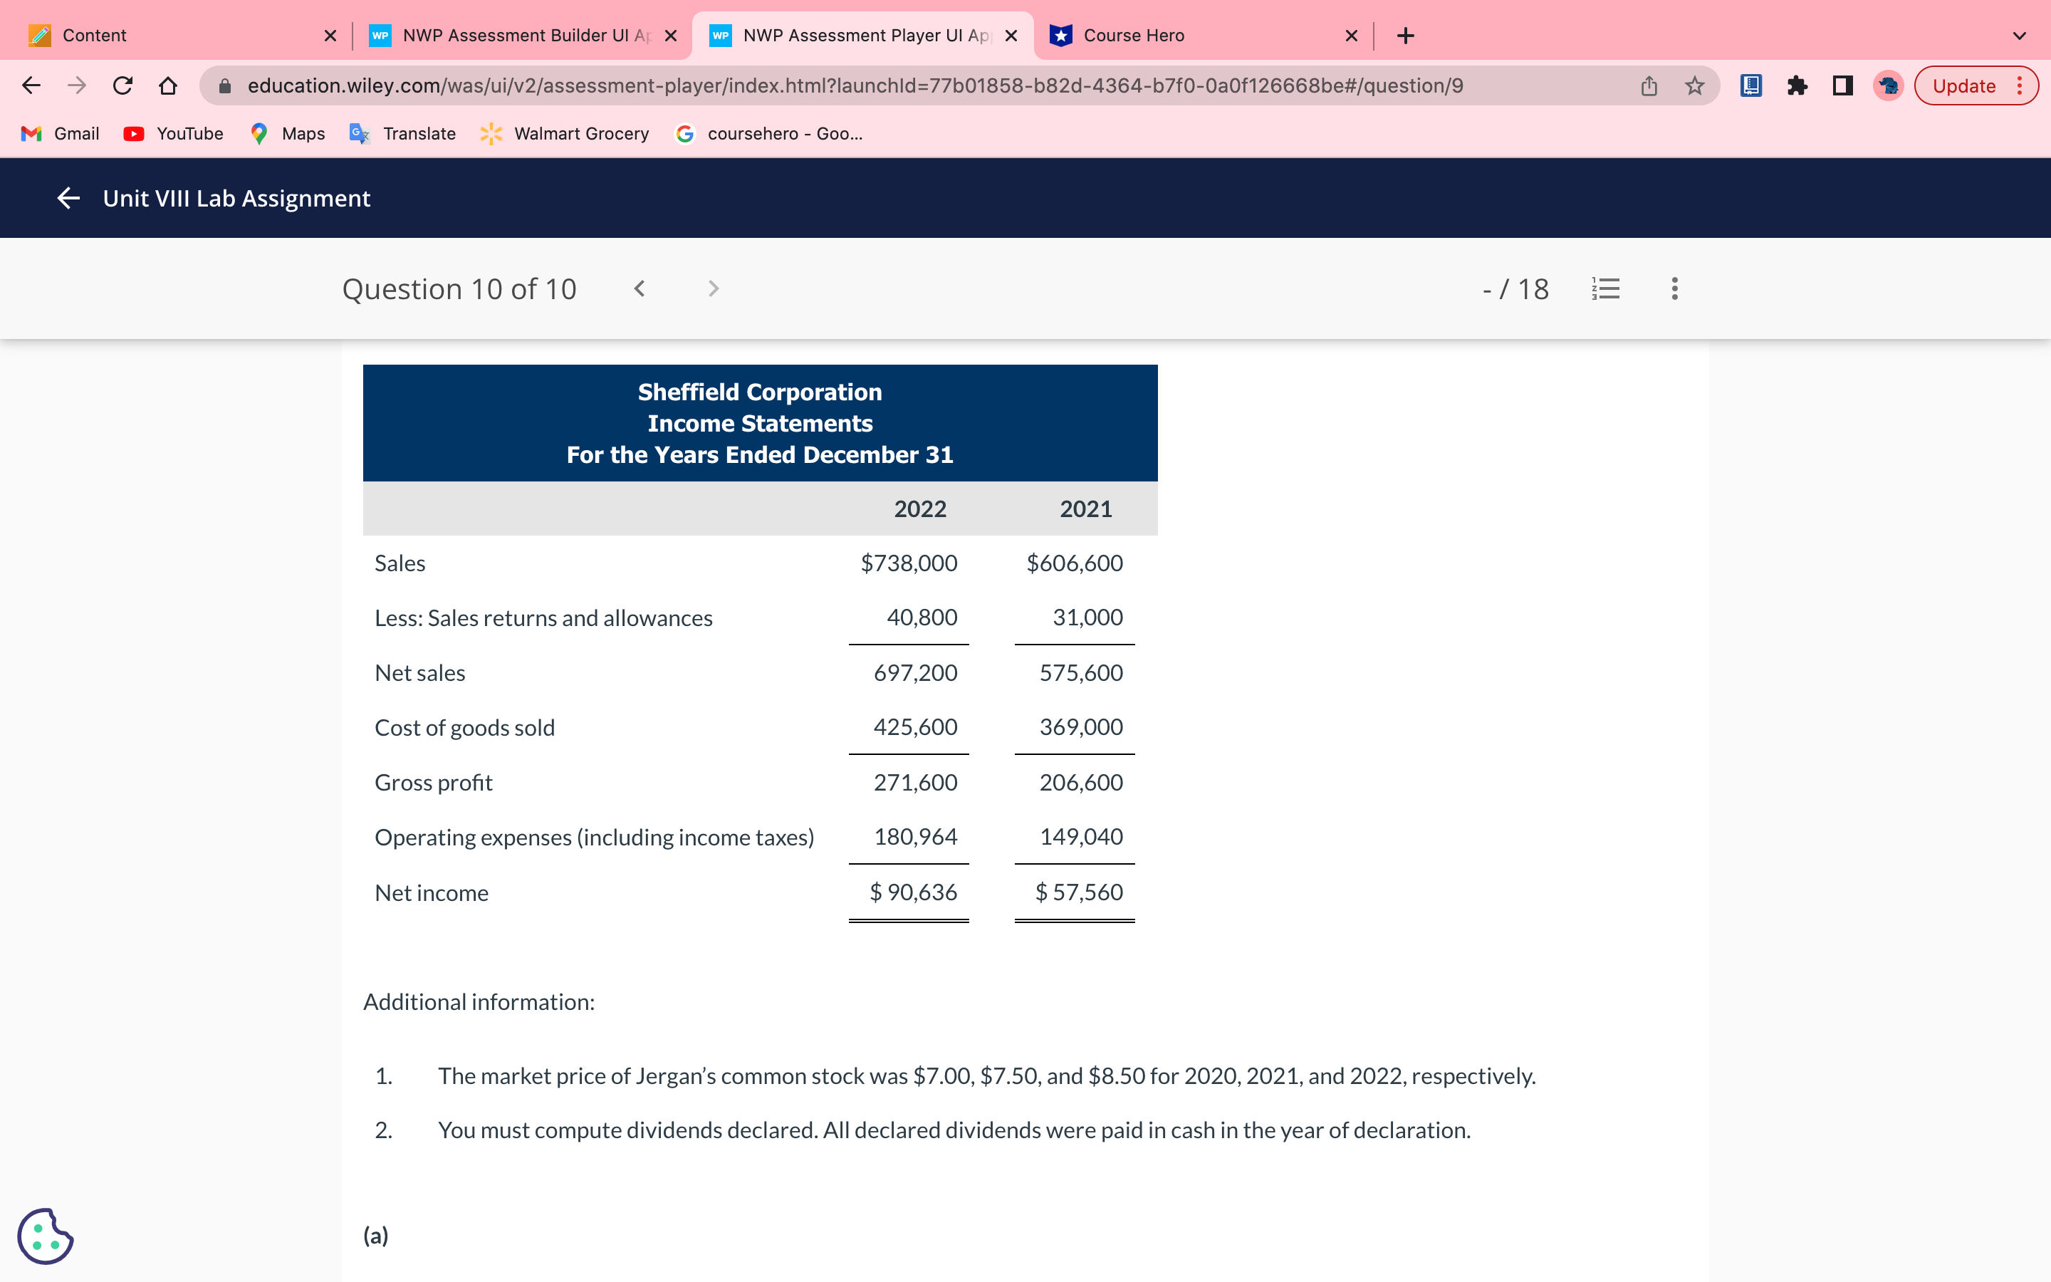Open the browser extensions puzzle-piece icon

click(x=1797, y=85)
